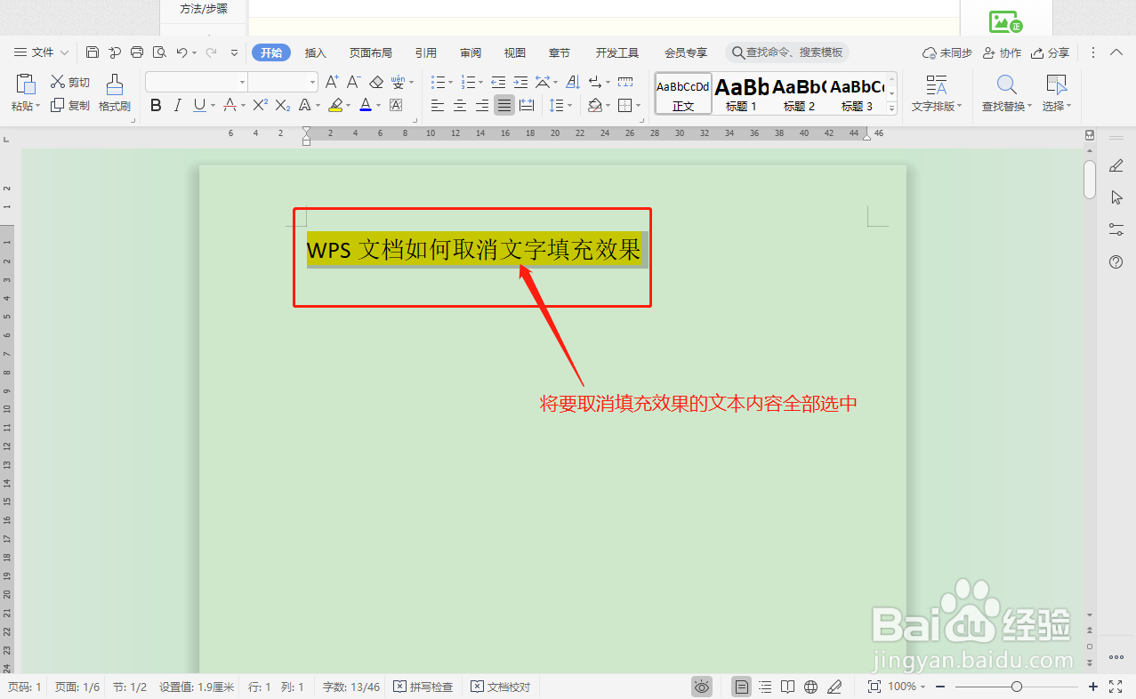
Task: Open the font name dropdown
Action: [242, 82]
